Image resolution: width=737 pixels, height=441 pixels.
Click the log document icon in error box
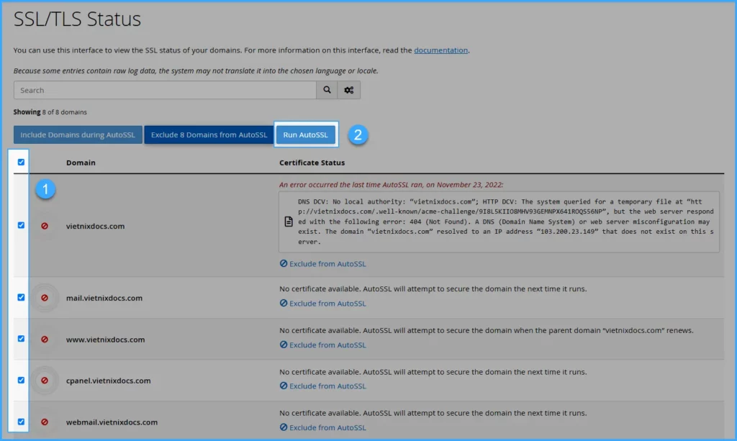(288, 222)
